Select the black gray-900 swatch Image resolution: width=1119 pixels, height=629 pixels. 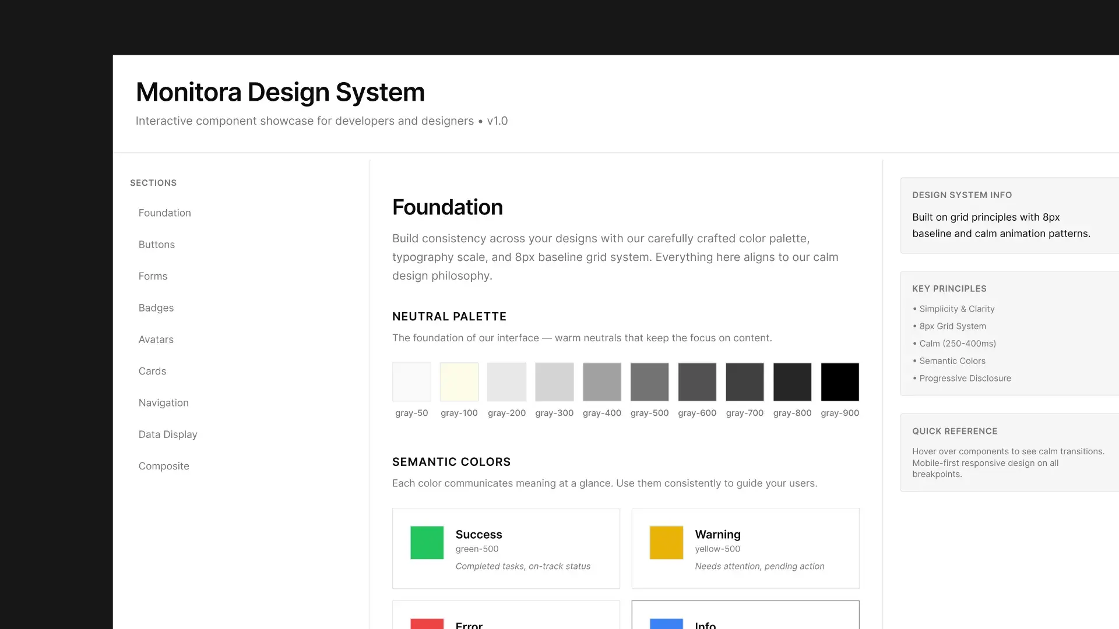tap(840, 382)
